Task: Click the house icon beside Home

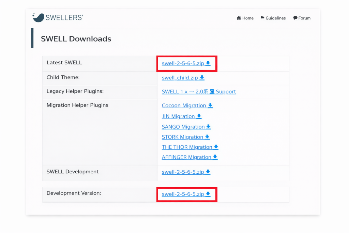Action: point(239,18)
